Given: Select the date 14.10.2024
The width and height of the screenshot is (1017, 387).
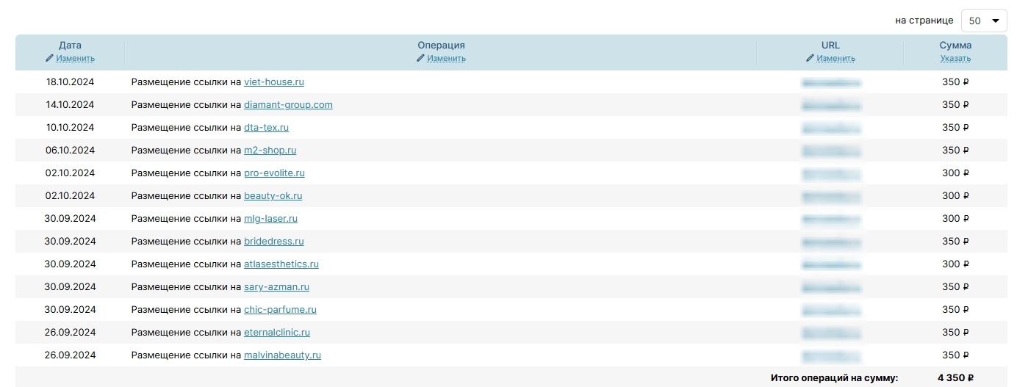Looking at the screenshot, I should (71, 105).
